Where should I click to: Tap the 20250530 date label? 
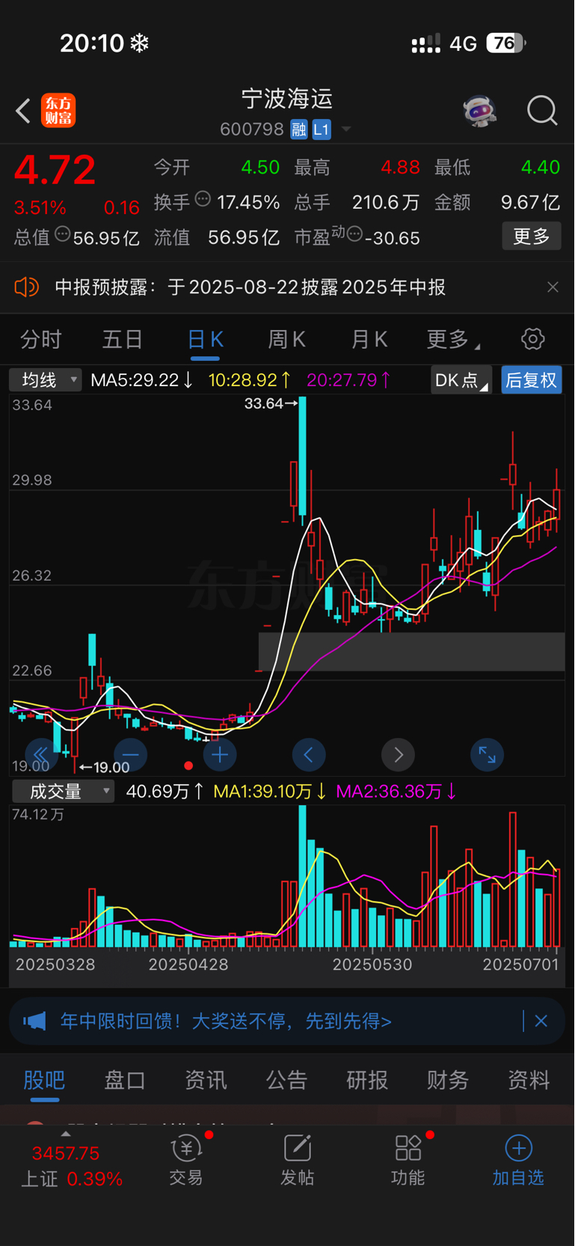372,965
